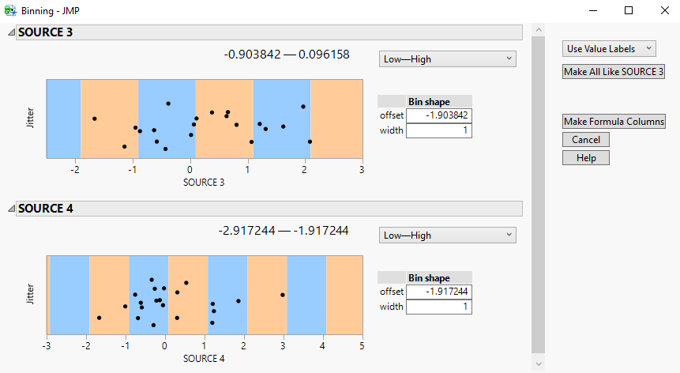Edit SOURCE 3 offset field

(x=438, y=115)
